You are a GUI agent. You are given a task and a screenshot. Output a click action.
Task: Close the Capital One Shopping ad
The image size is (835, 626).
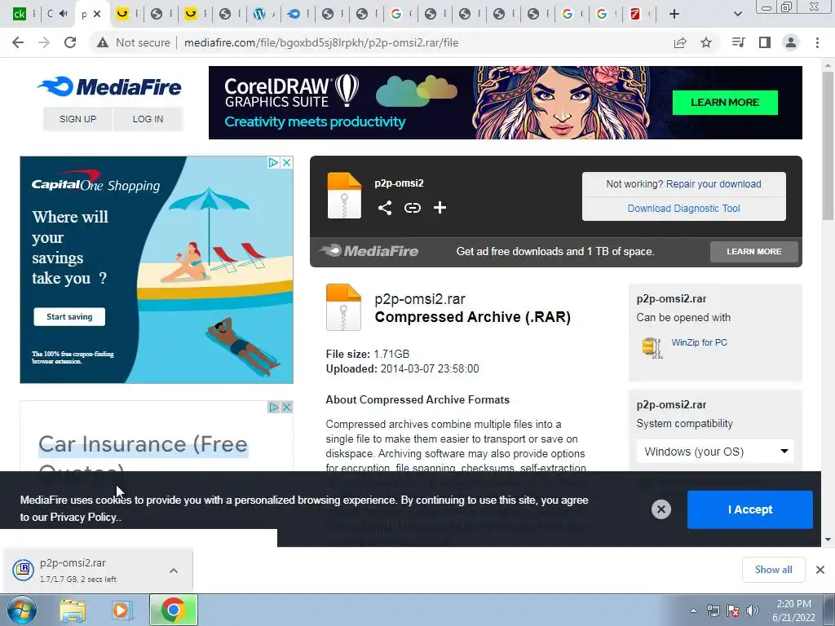point(286,162)
